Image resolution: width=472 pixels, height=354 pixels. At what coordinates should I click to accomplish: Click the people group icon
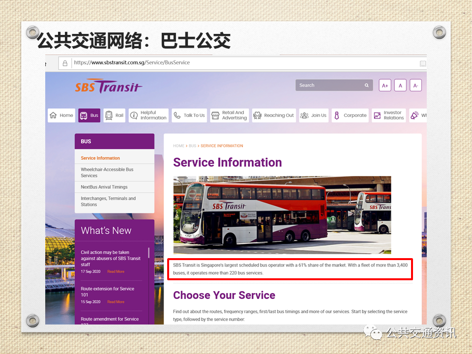(304, 115)
